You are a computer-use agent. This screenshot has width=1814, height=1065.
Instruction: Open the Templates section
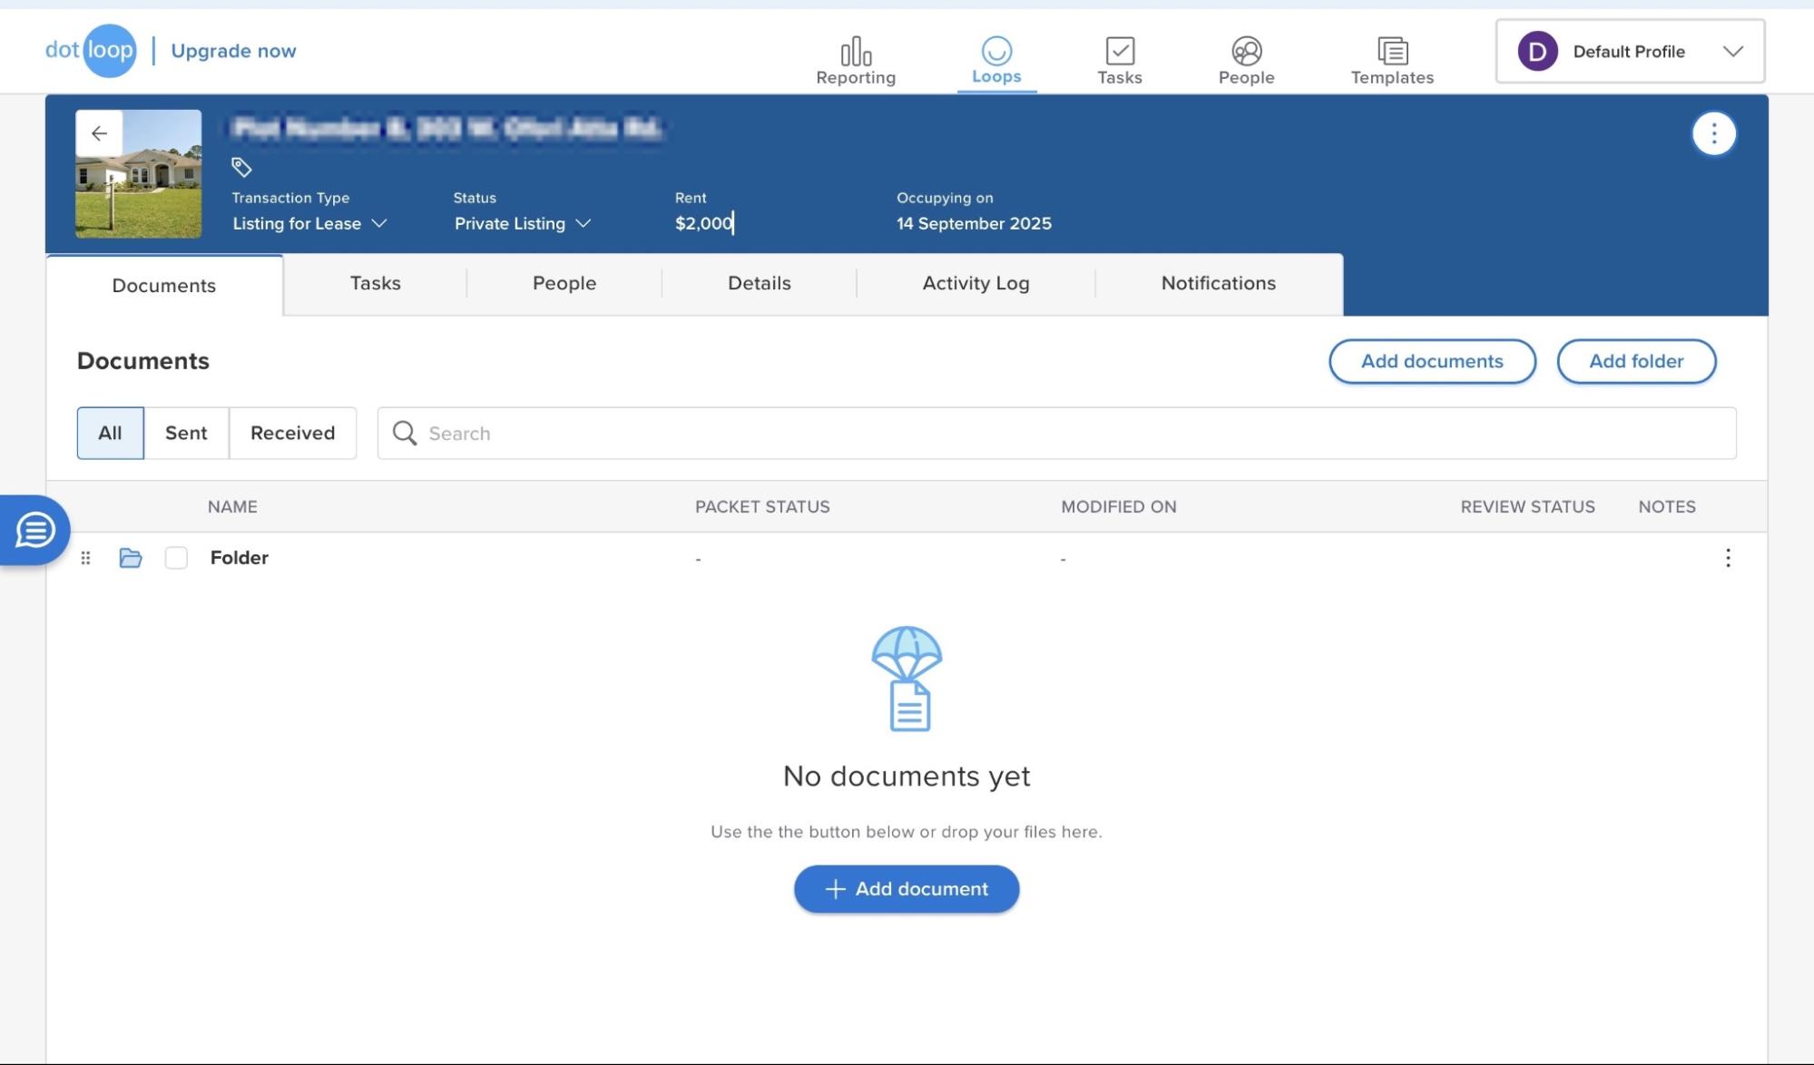pyautogui.click(x=1390, y=56)
